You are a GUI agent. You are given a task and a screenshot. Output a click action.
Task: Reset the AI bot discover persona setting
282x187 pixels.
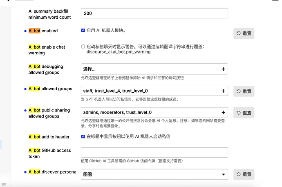244,174
